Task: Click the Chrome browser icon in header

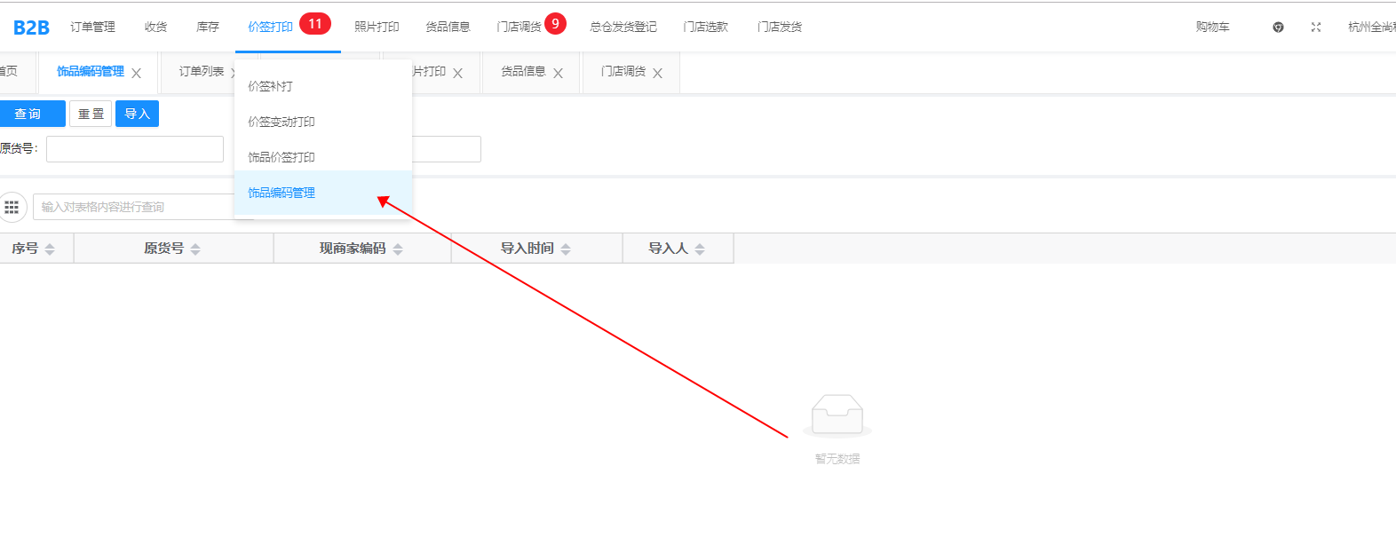Action: 1278,28
